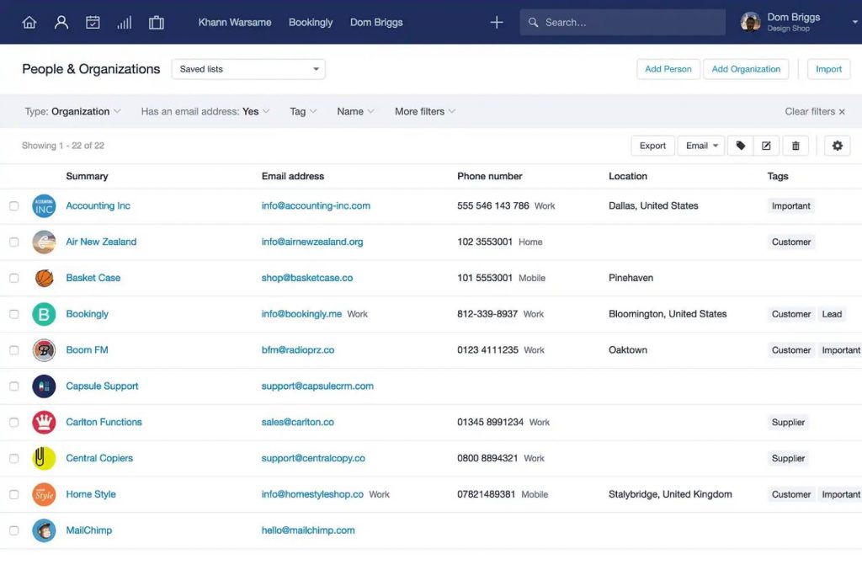Open the Calendar tasks icon
This screenshot has width=862, height=570.
(x=93, y=22)
